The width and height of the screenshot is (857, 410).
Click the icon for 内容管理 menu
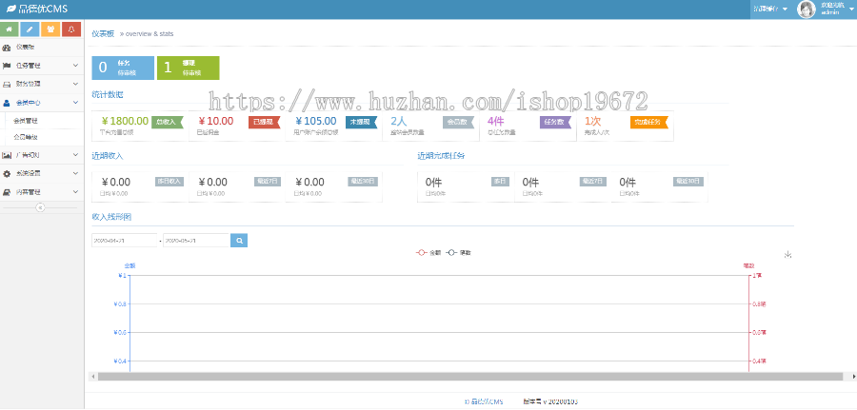point(7,192)
